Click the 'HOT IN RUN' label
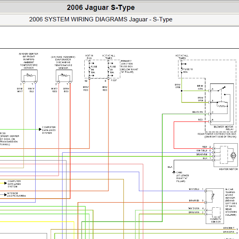 [x=89, y=57]
